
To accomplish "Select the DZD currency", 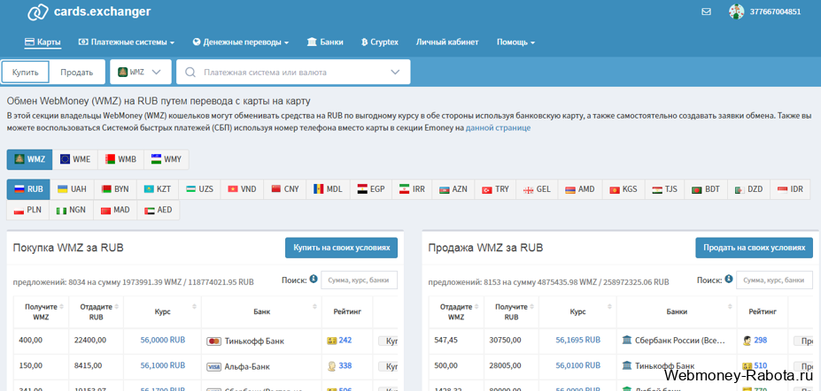I will pos(748,189).
